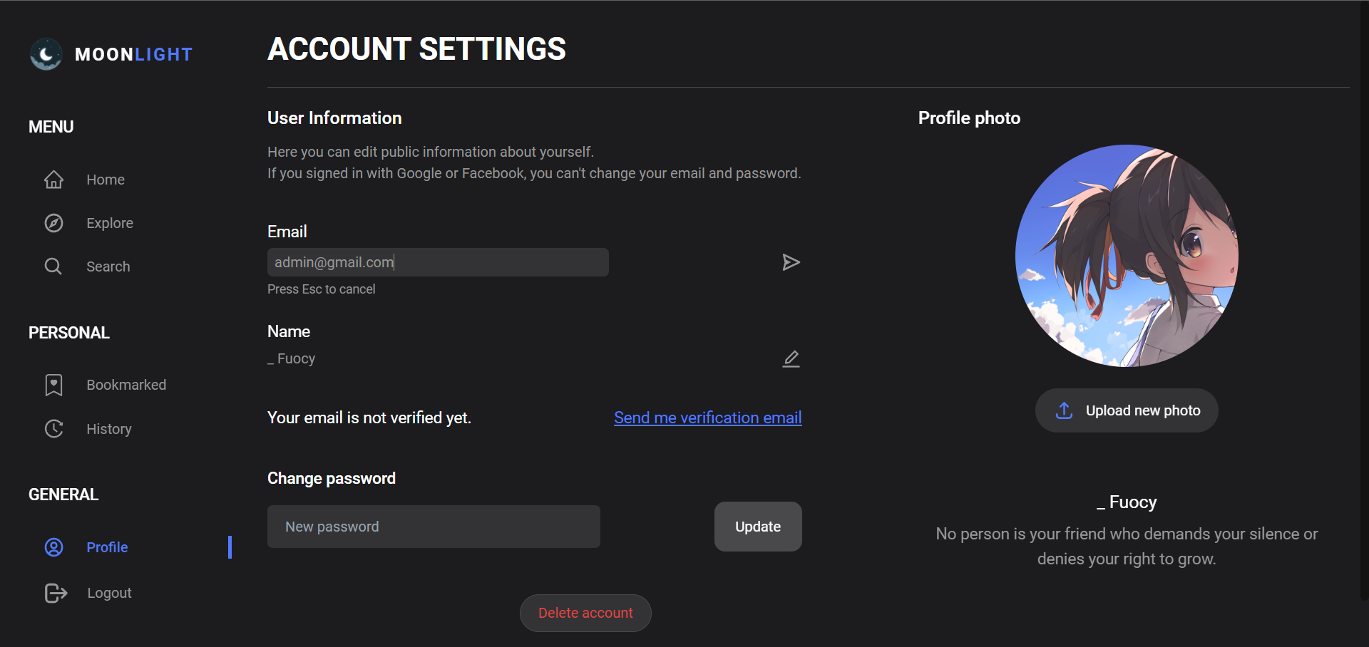Viewport: 1369px width, 647px height.
Task: Edit name using the pencil icon
Action: [x=791, y=358]
